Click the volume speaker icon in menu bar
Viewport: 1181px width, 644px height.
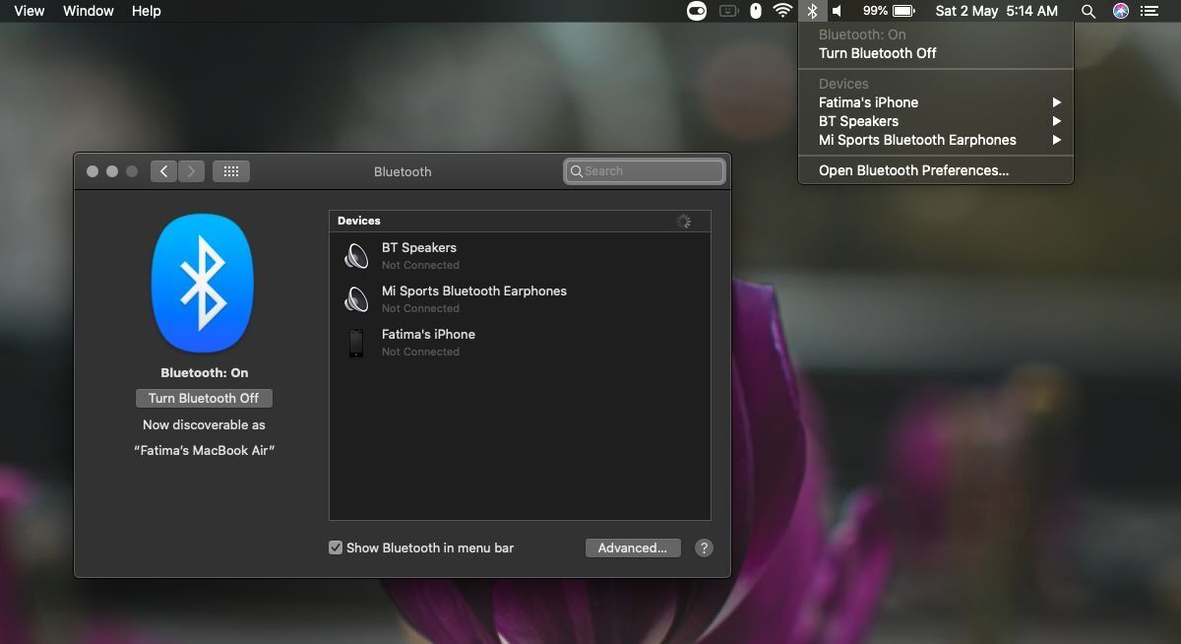pos(838,11)
